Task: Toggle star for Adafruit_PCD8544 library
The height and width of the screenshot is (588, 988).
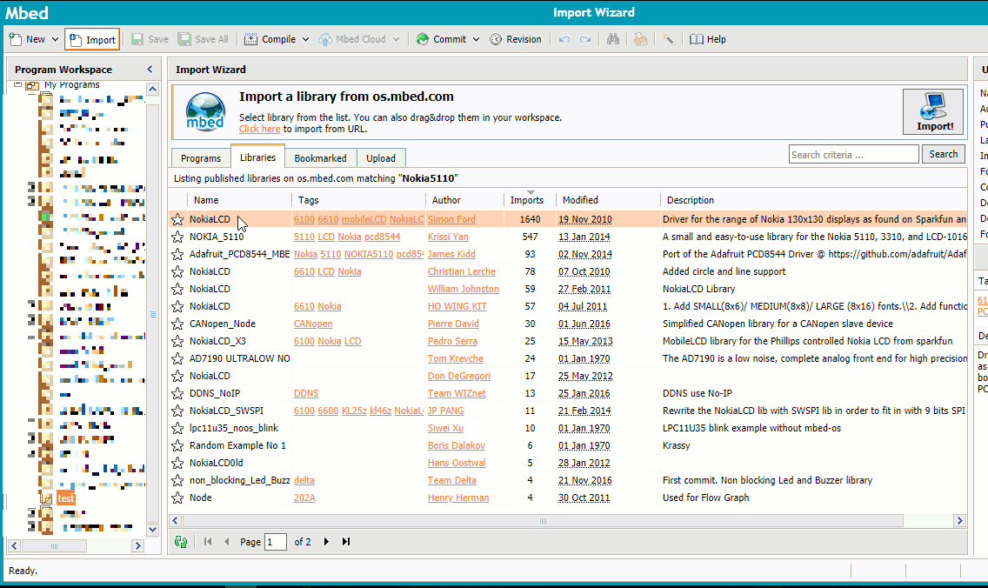Action: pyautogui.click(x=177, y=254)
